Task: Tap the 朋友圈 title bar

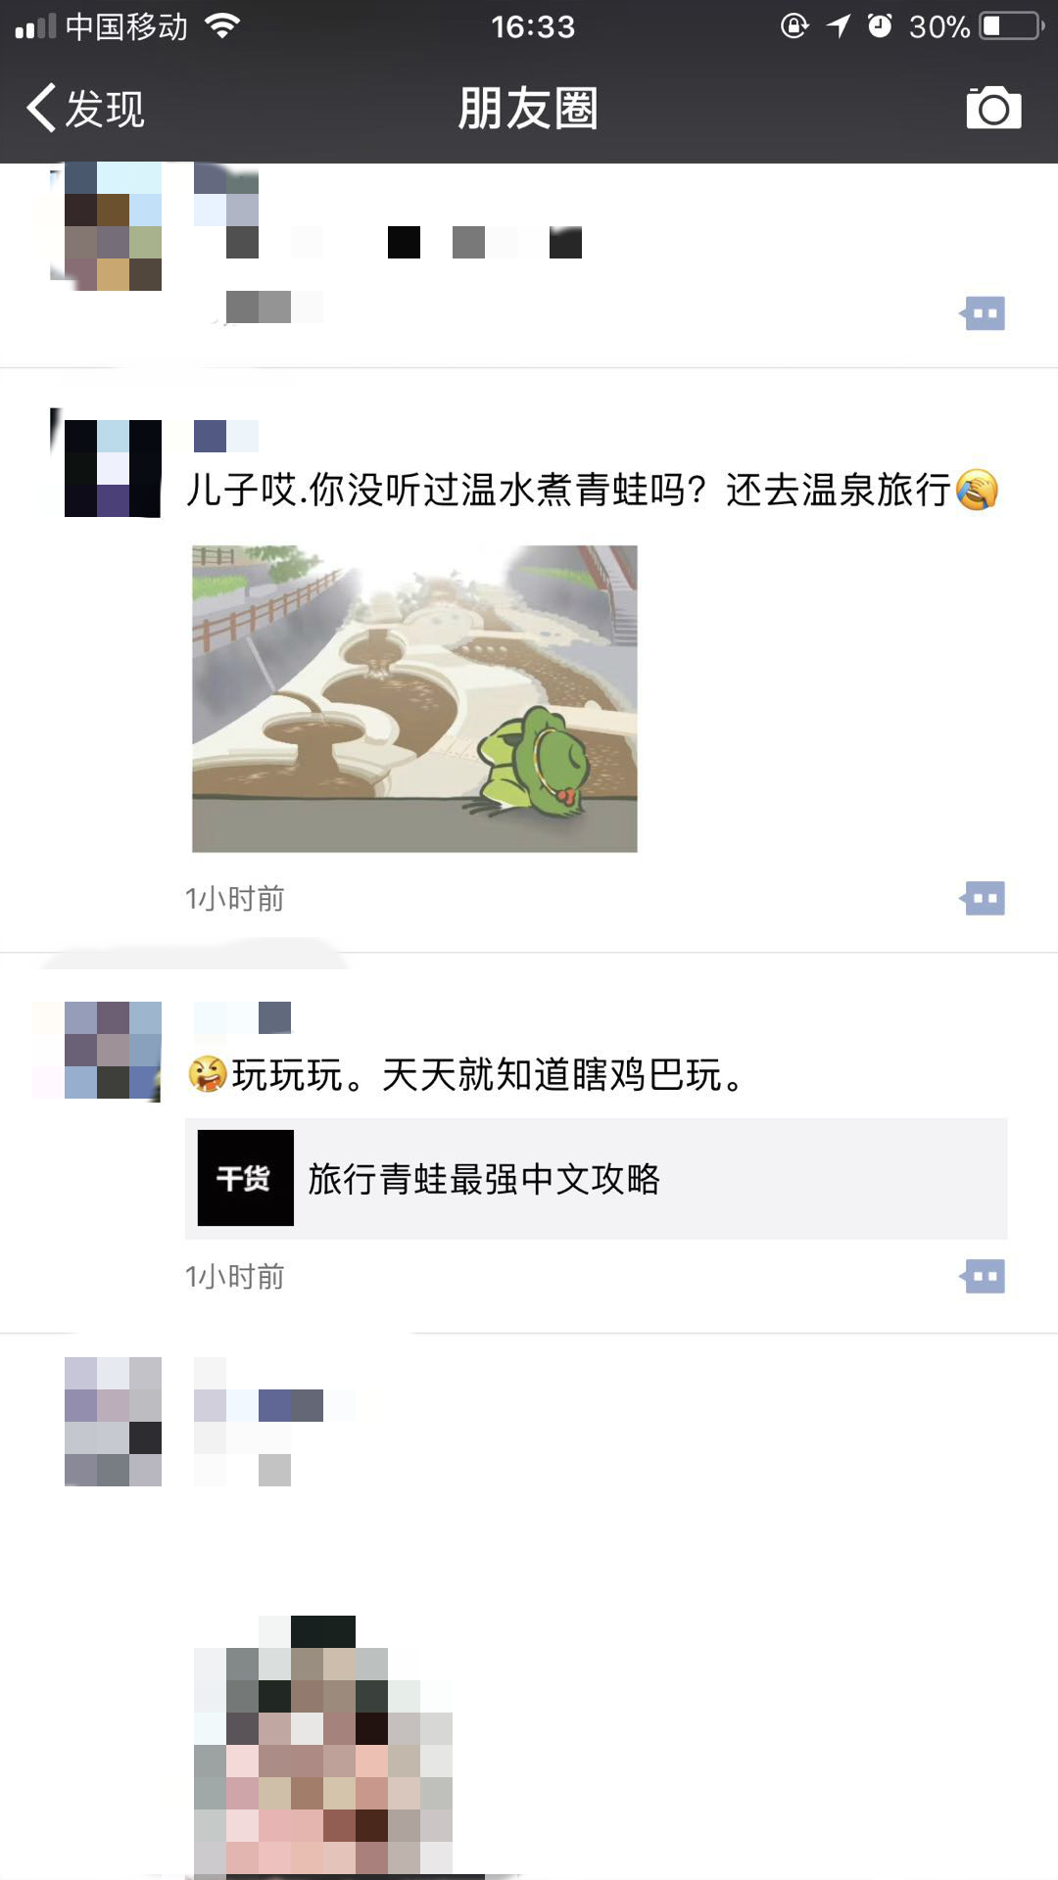Action: (x=528, y=108)
